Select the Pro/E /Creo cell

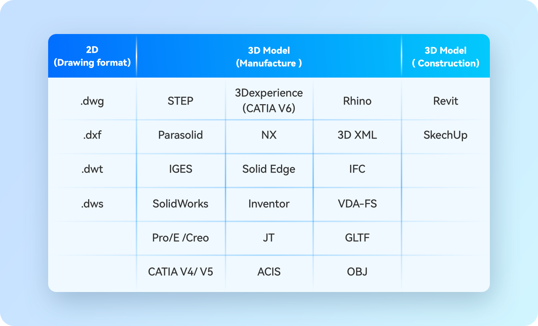tap(181, 238)
